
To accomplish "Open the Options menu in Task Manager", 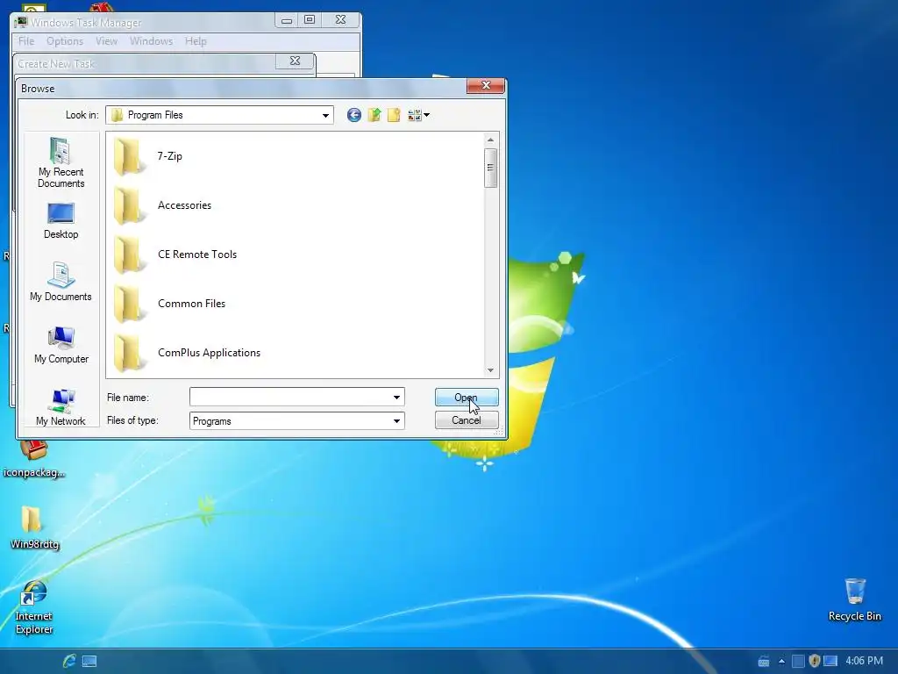I will 65,41.
